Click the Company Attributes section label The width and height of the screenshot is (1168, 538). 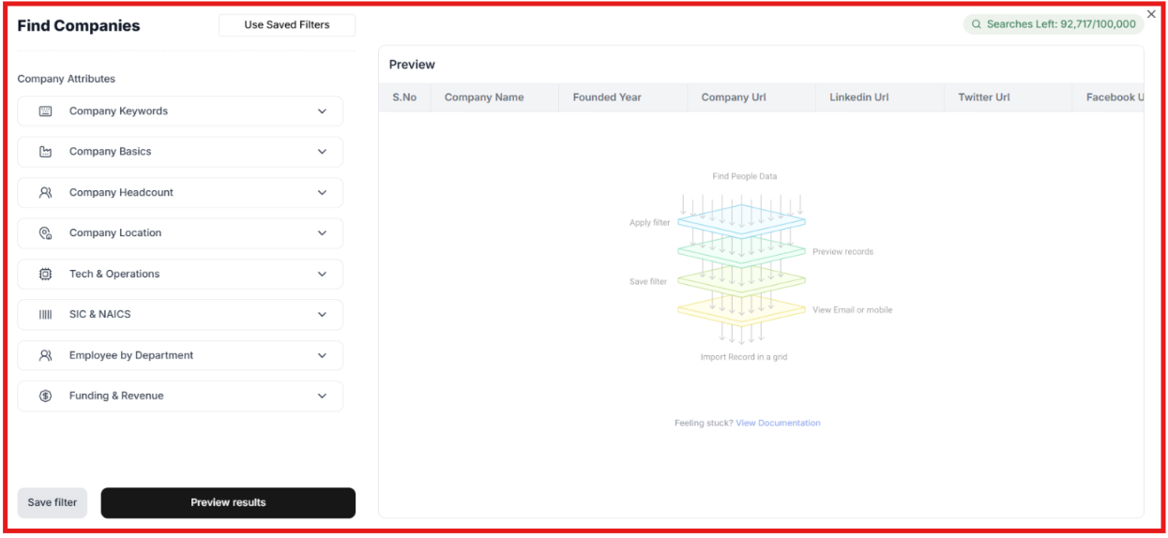(x=67, y=80)
